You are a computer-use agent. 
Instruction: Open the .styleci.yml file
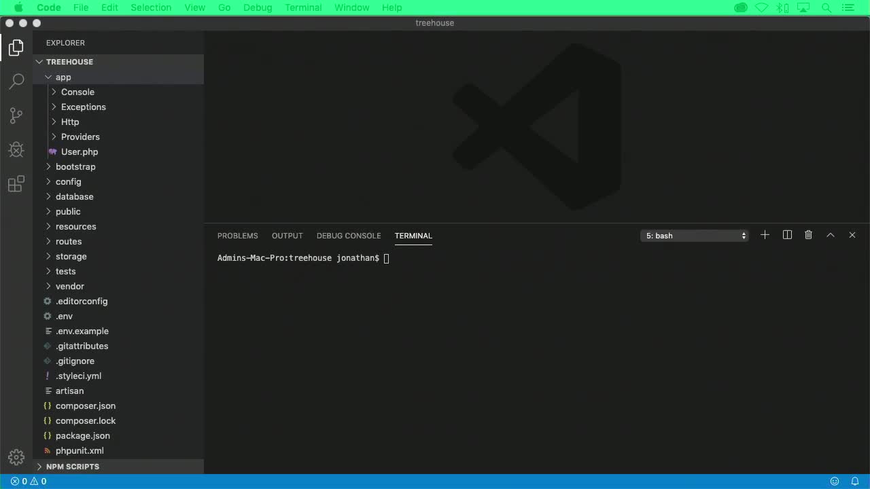tap(119, 376)
